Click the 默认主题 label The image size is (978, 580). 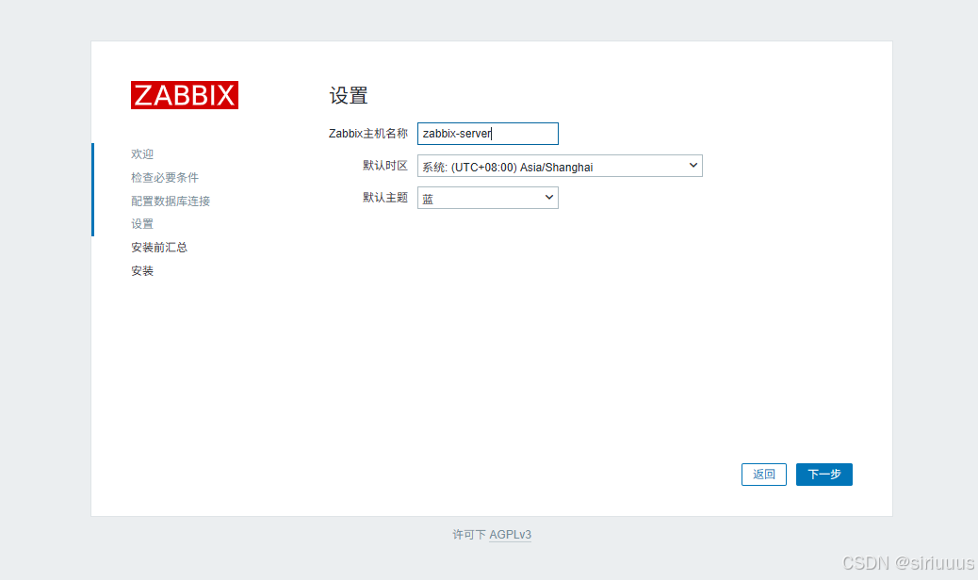click(384, 197)
